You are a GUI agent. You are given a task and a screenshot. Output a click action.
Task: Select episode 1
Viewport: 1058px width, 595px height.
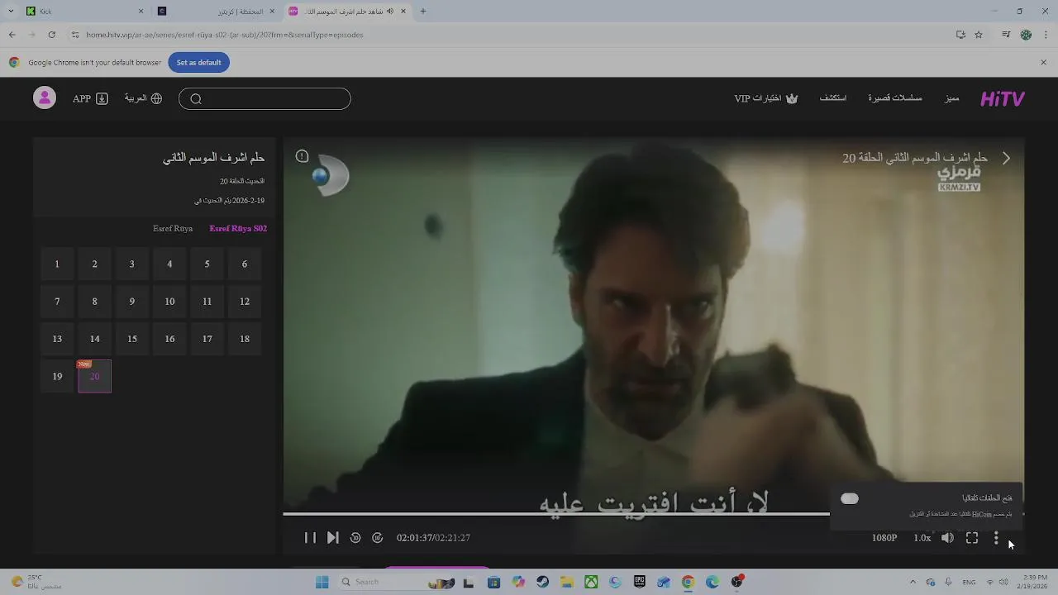pyautogui.click(x=57, y=264)
